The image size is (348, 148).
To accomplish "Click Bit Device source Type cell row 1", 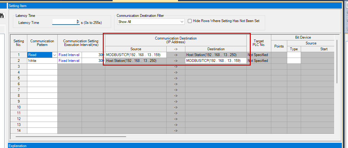I will [x=294, y=55].
